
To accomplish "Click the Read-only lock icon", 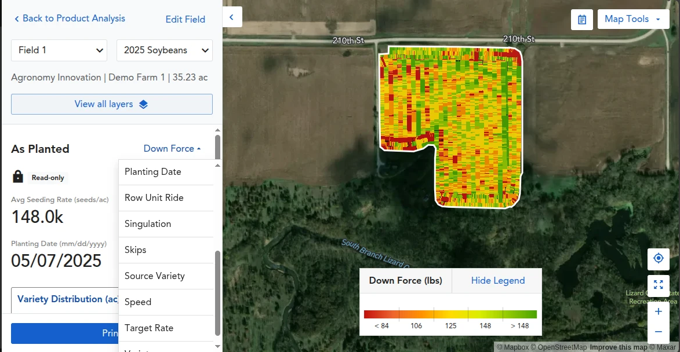I will click(x=18, y=177).
